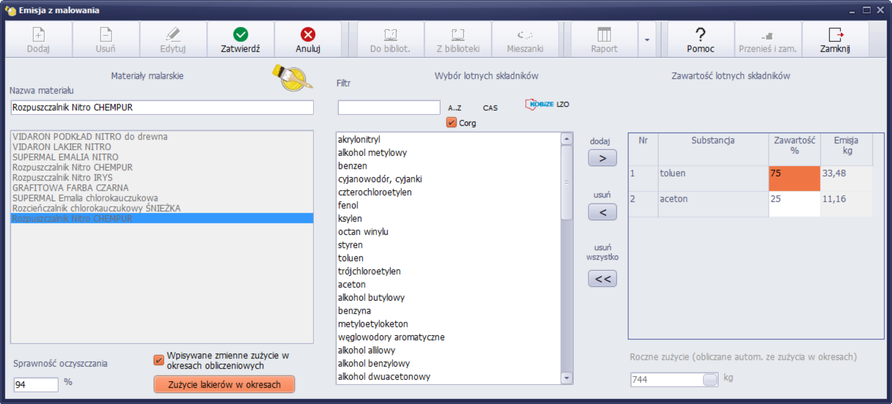Screen dimensions: 892x404
Task: Click Przenieś i zam. toolbar item
Action: [768, 40]
